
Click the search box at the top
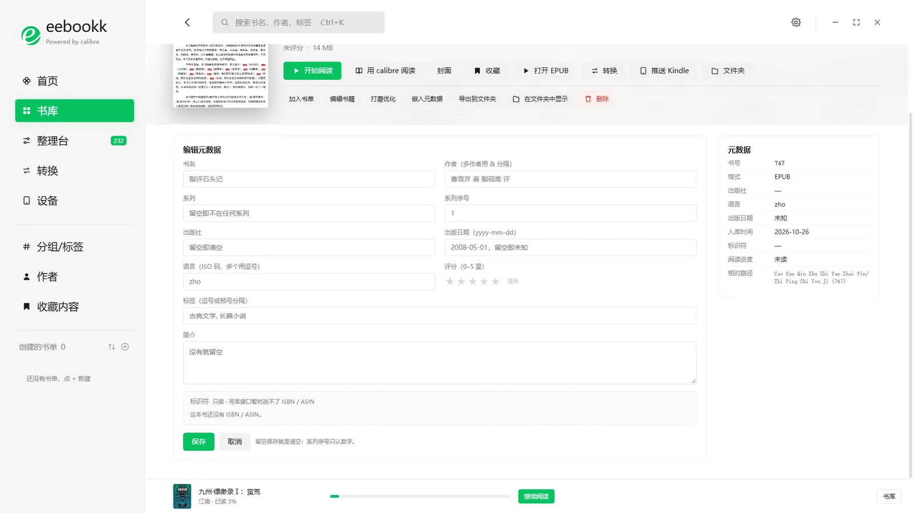click(x=298, y=22)
